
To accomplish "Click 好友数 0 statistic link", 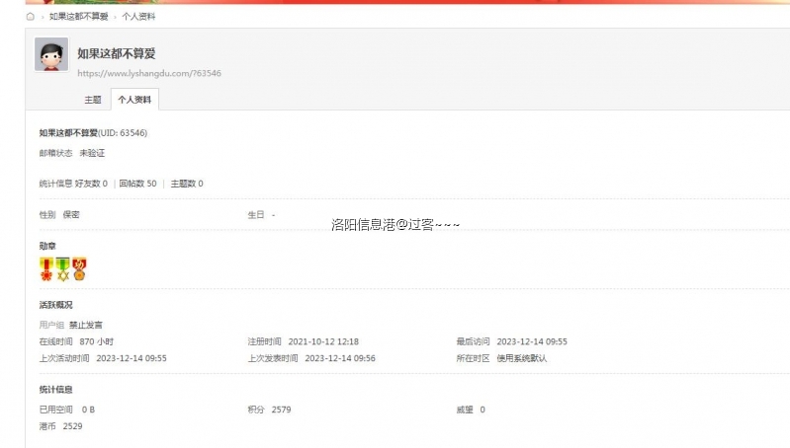I will 91,184.
